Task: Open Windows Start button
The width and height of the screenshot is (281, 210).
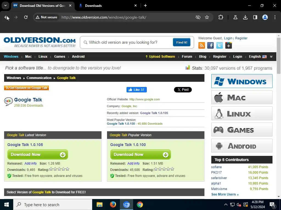Action: click(7, 205)
